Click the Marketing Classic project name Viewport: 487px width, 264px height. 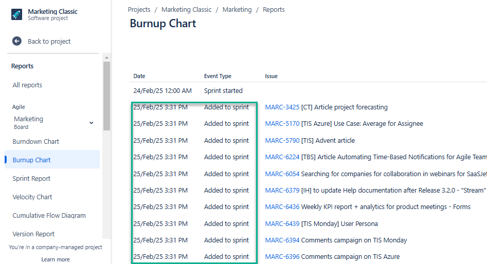tap(52, 11)
